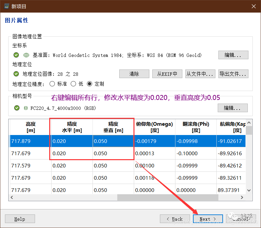Screen dimensions: 261x228
Task: Click the green check beside datum line
Action: (x=16, y=55)
